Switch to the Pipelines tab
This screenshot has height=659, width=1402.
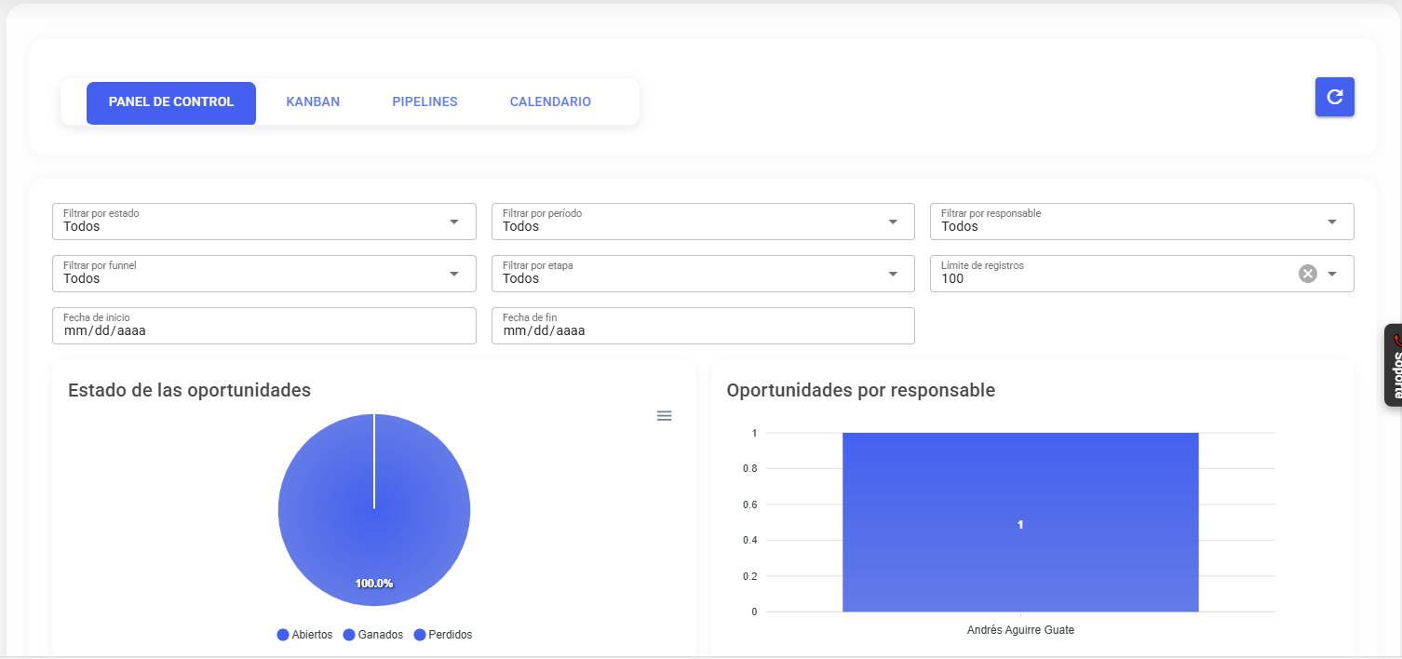425,102
